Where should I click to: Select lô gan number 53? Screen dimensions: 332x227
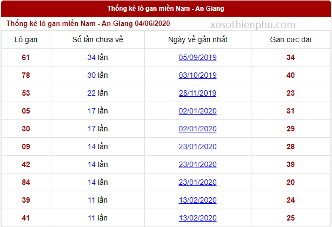coord(25,93)
